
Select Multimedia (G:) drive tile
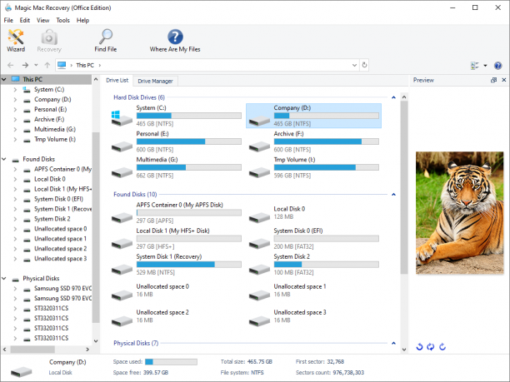point(176,167)
